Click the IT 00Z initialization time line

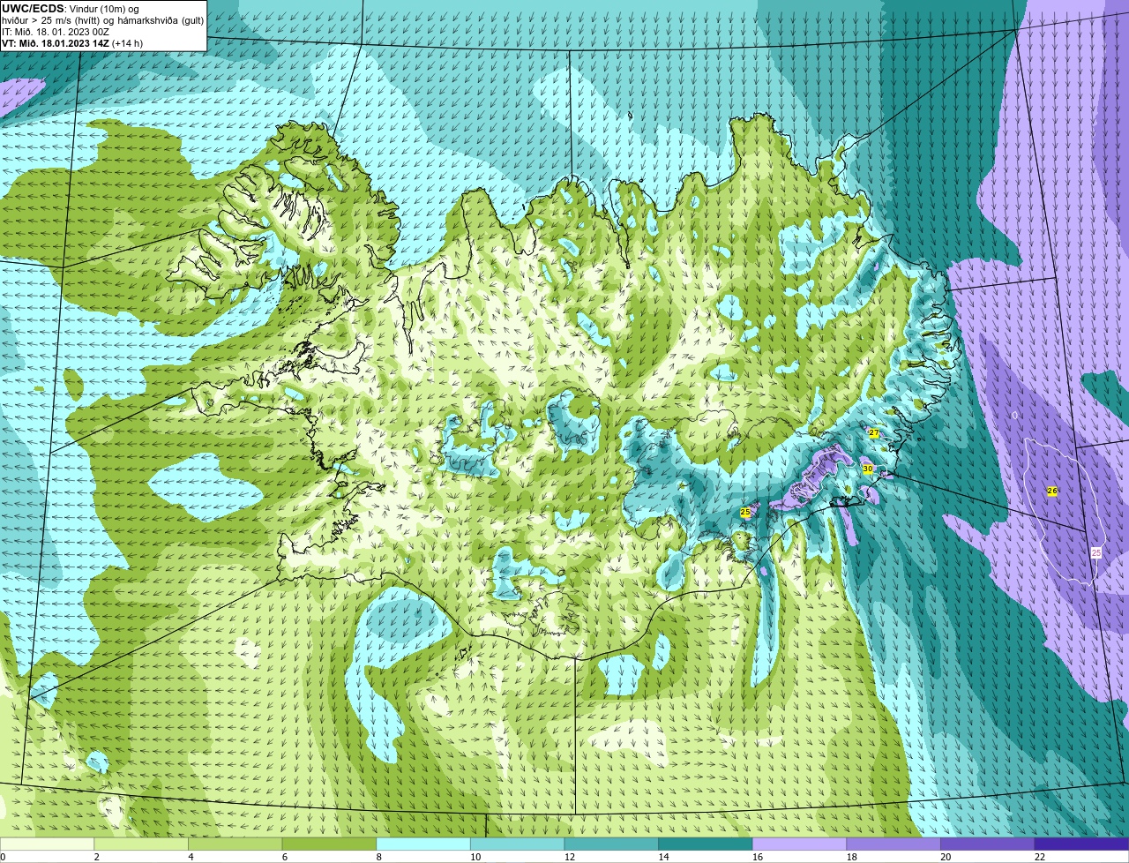pyautogui.click(x=56, y=32)
